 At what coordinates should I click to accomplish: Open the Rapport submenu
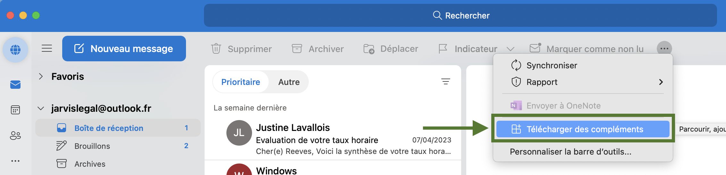coord(583,82)
